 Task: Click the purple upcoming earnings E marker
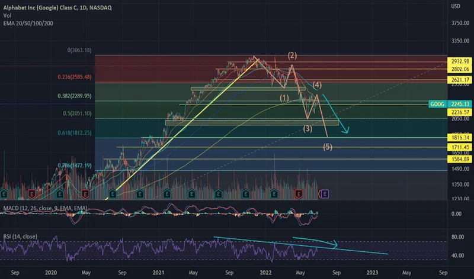(325, 193)
